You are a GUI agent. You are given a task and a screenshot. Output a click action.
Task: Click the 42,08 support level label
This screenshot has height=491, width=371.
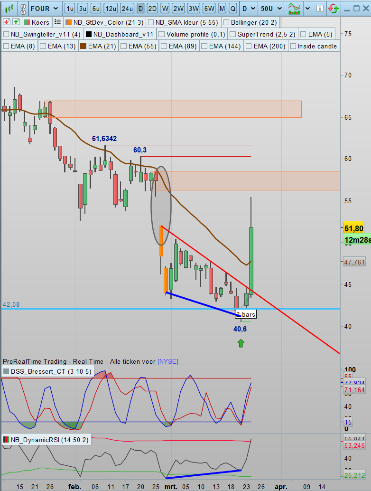pyautogui.click(x=11, y=304)
